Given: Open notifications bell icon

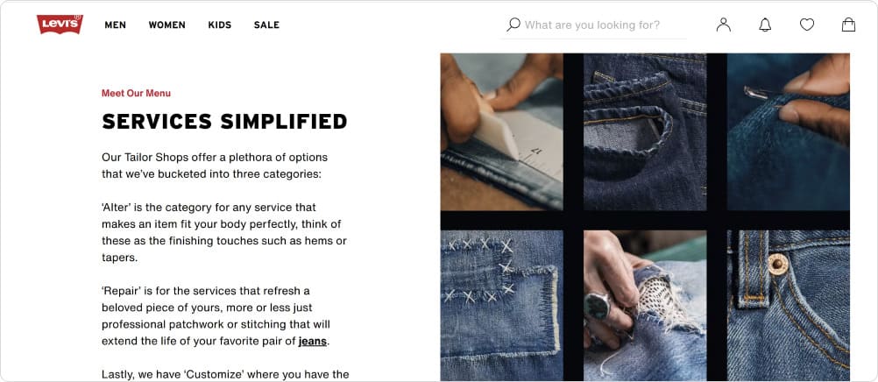Looking at the screenshot, I should click(765, 25).
